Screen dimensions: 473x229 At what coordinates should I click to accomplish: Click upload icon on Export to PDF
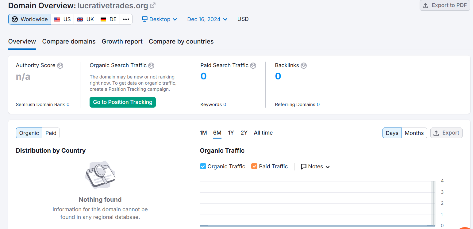point(425,6)
